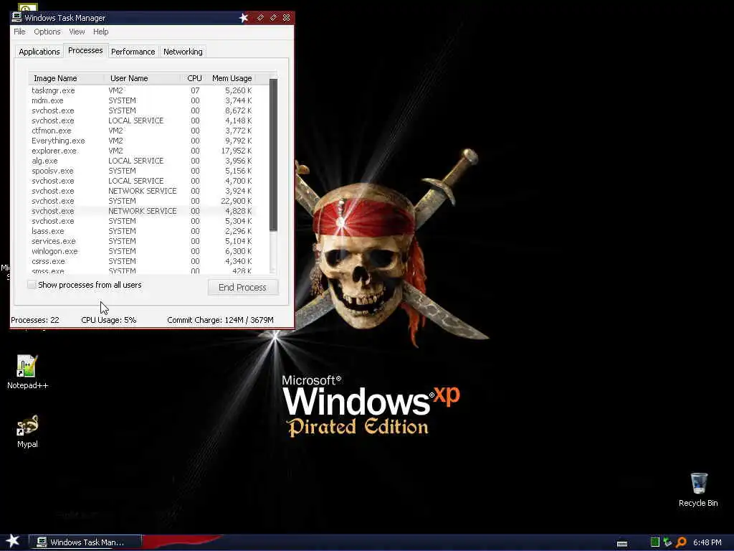Open the View menu
The image size is (734, 551).
[77, 32]
